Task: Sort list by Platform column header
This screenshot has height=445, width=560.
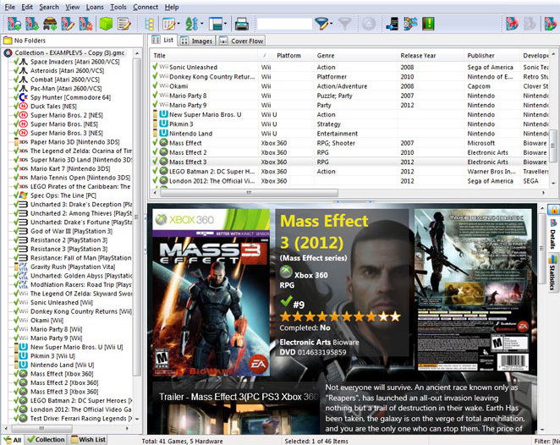Action: [x=288, y=56]
